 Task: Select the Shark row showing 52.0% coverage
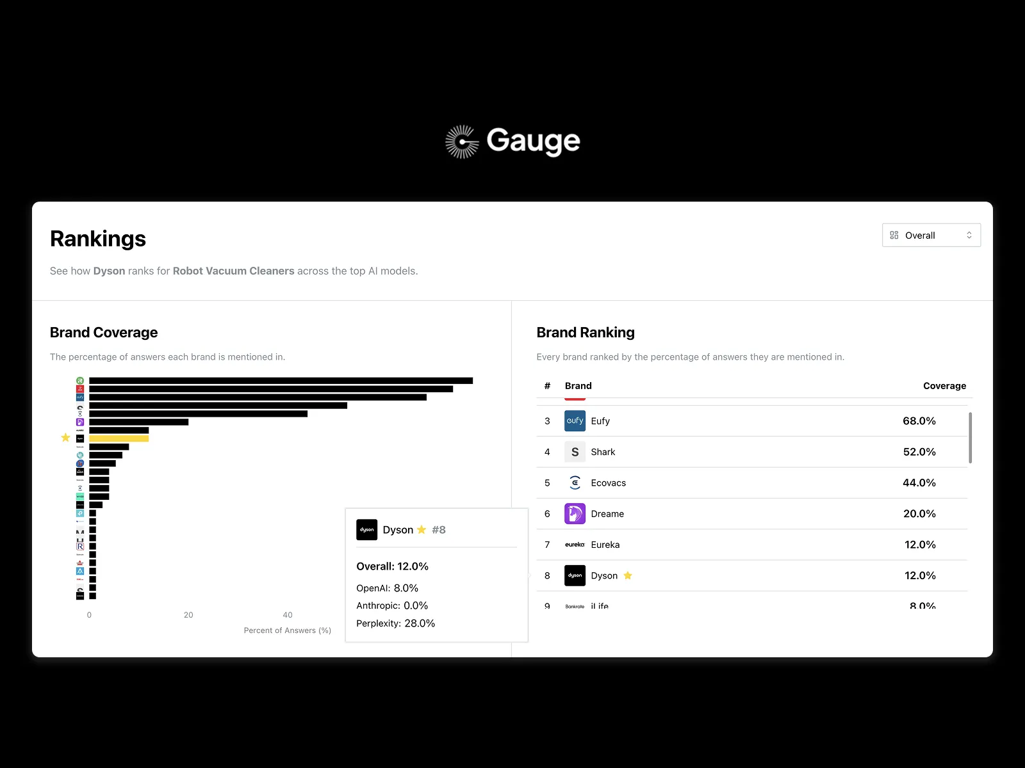750,452
